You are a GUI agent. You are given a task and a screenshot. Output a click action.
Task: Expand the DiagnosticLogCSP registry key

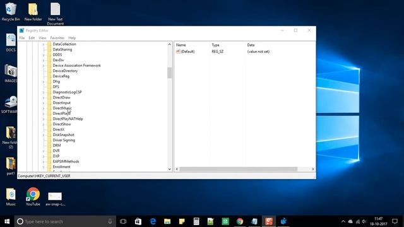tap(44, 92)
